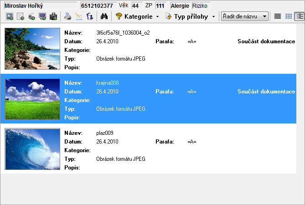Click the krajina008 landscape thumbnail
The height and width of the screenshot is (205, 305).
(x=32, y=98)
